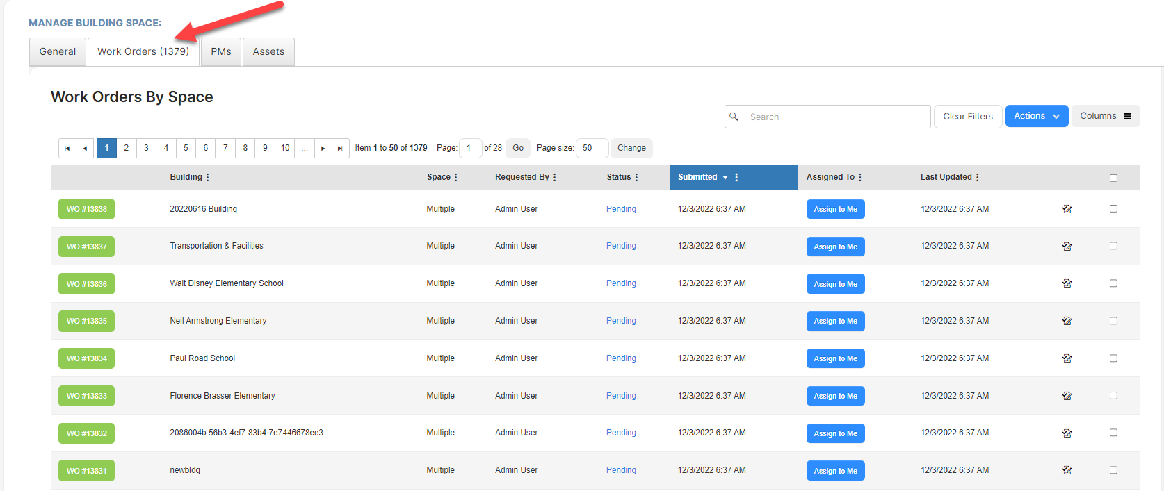Open the edit icon for WO #13835
Viewport: 1164px width, 491px height.
tap(1067, 321)
